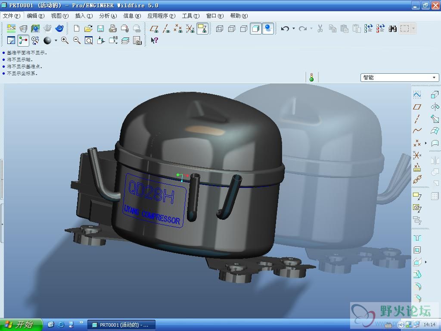Switch to wireframe display mode
The width and height of the screenshot is (441, 331).
point(219,28)
